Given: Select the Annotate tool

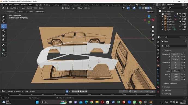Looking at the screenshot, I should [4, 45].
